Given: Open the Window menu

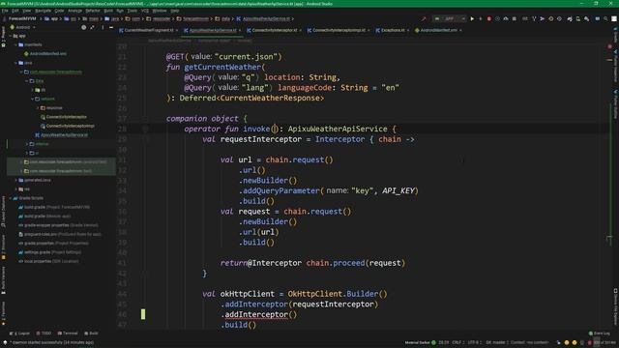Looking at the screenshot, I should click(x=159, y=11).
